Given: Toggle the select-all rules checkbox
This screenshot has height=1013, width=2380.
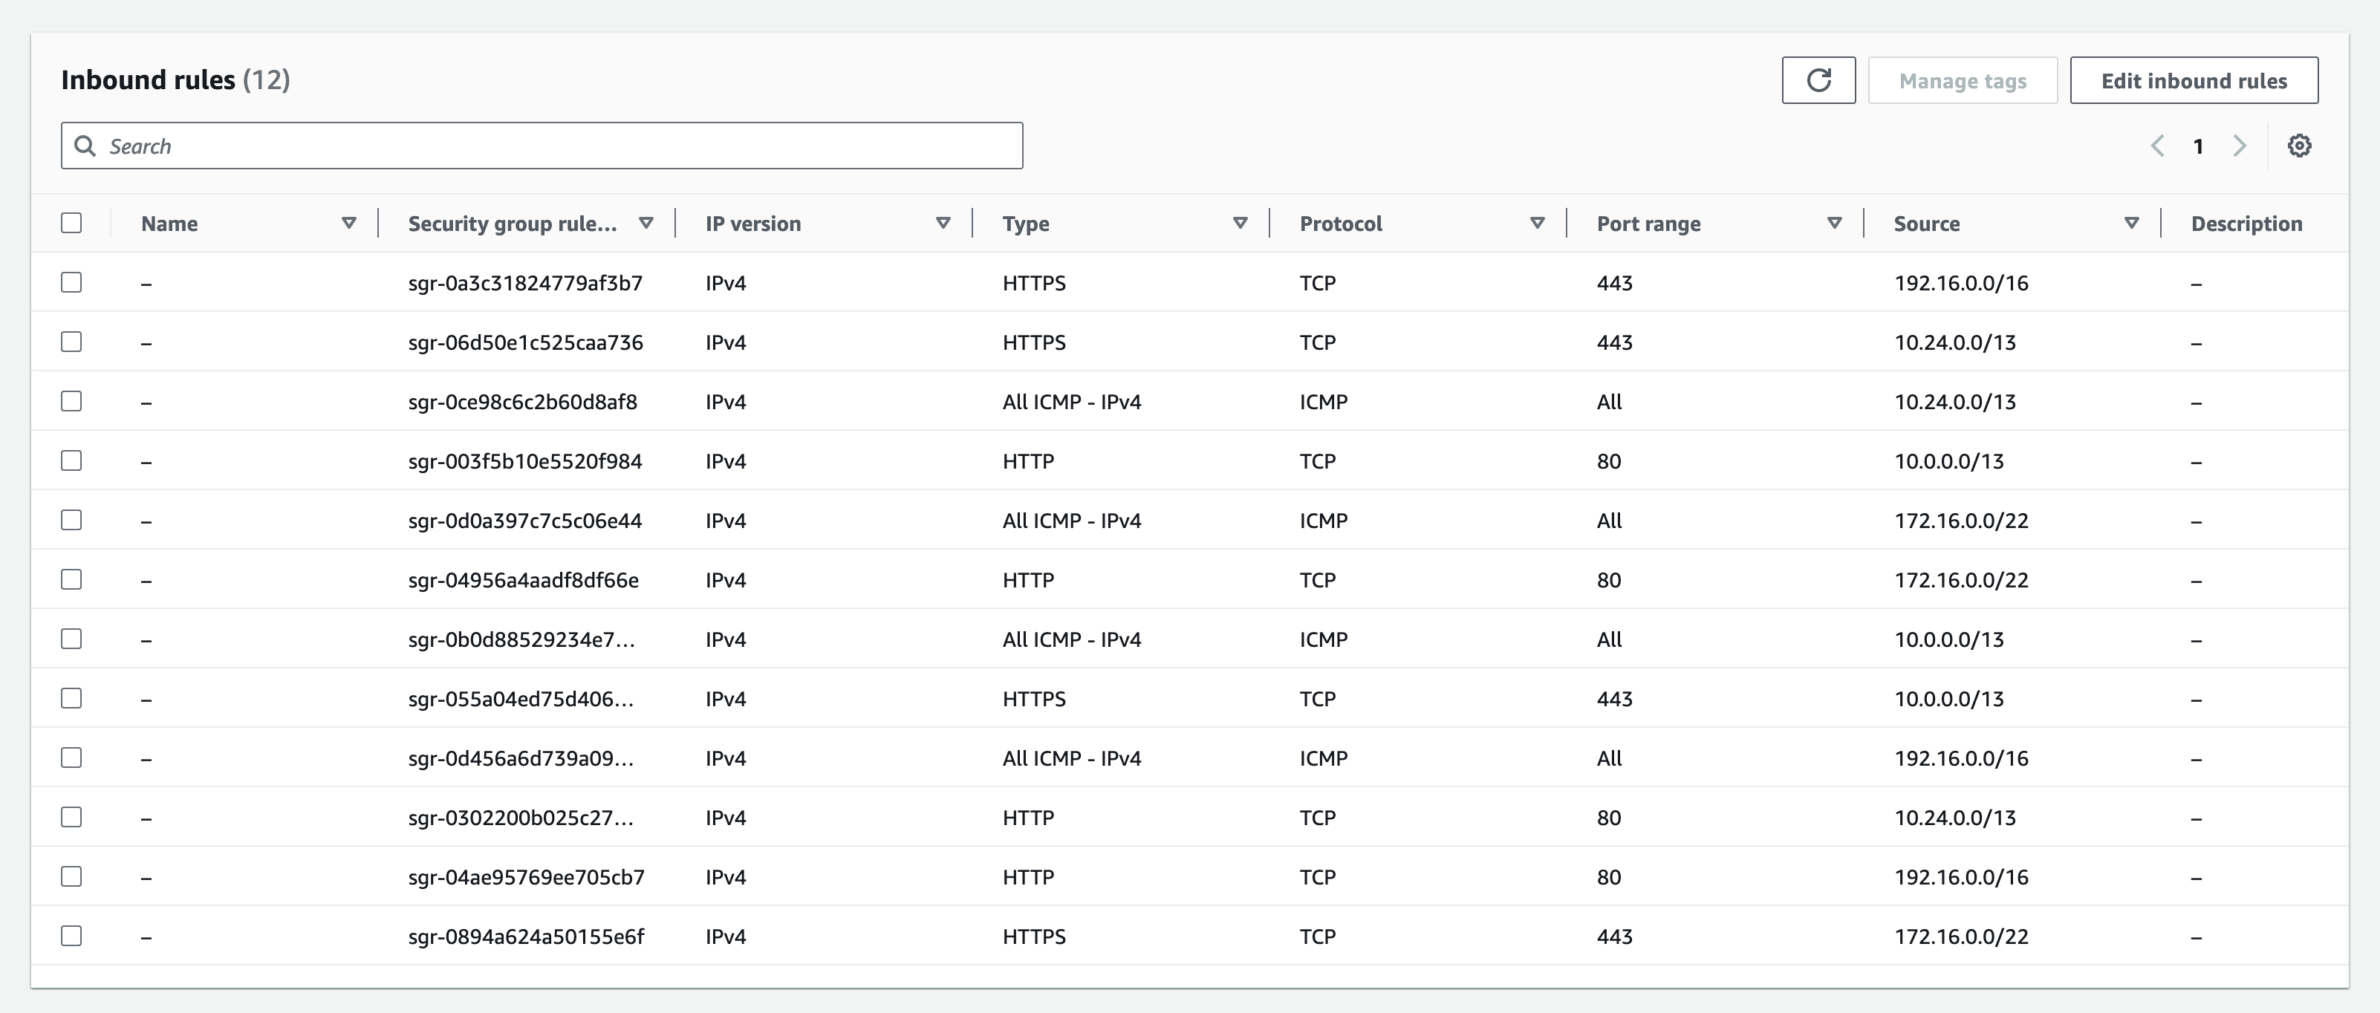Looking at the screenshot, I should [x=71, y=224].
